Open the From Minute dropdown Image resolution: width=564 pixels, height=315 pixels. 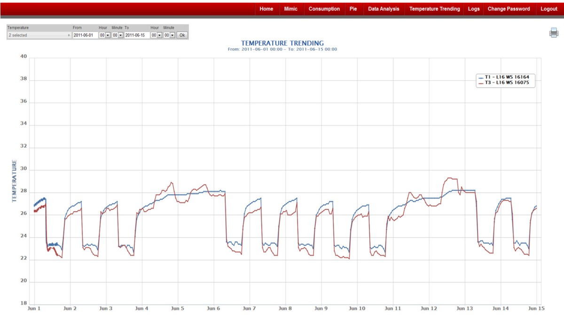117,35
